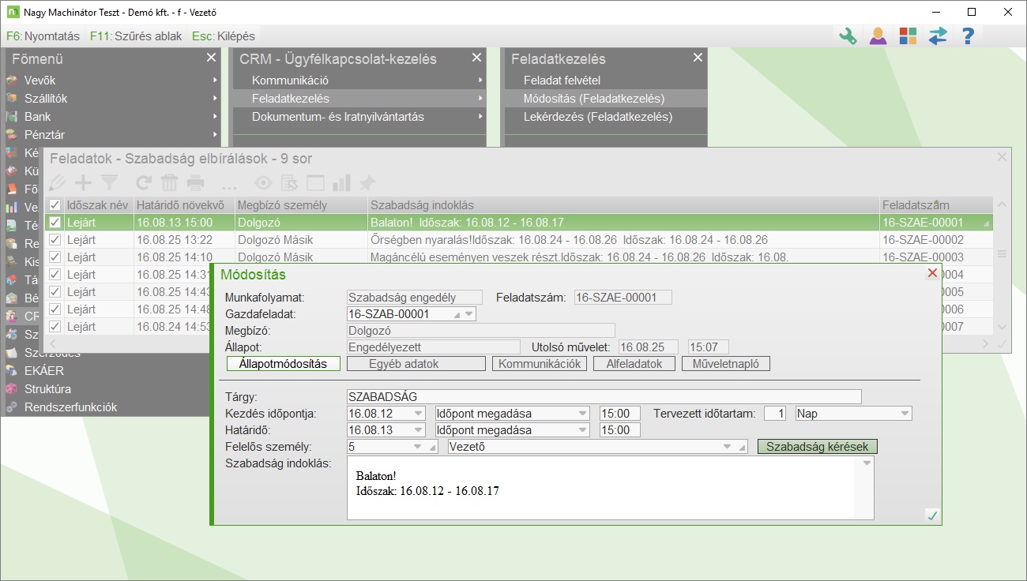Click the printer icon in Feladatok toolbar

coord(195,183)
